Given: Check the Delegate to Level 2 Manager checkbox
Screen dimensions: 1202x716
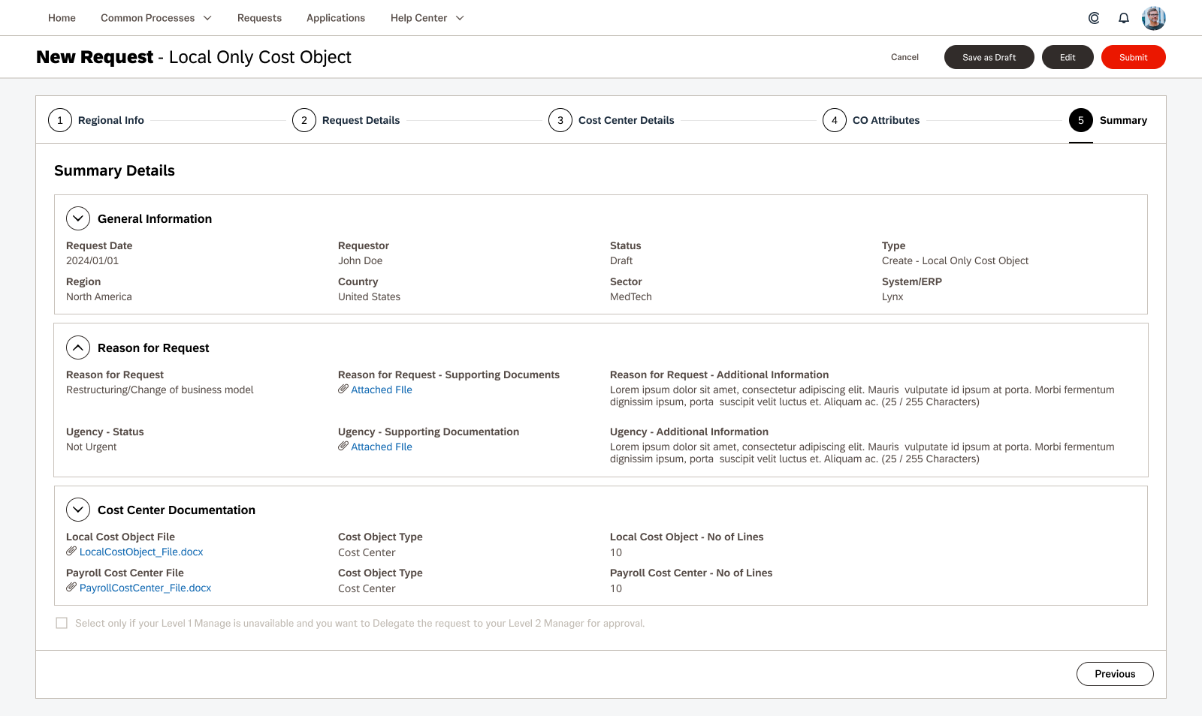Looking at the screenshot, I should (x=62, y=623).
